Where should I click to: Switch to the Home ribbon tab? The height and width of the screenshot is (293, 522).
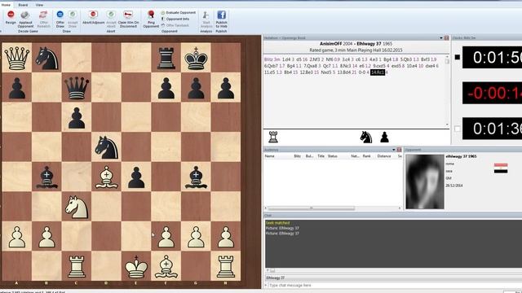6,5
